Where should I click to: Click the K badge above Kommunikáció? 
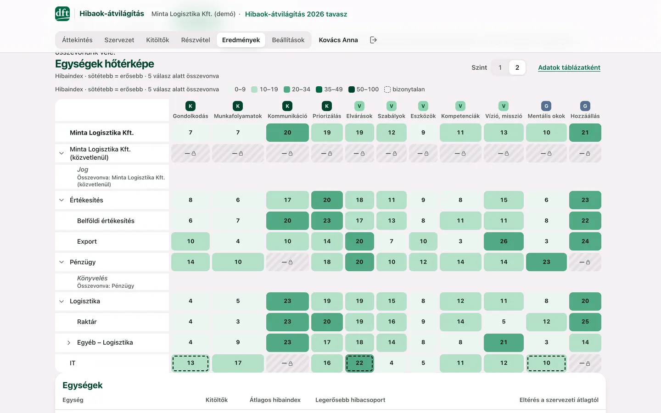[x=287, y=106]
